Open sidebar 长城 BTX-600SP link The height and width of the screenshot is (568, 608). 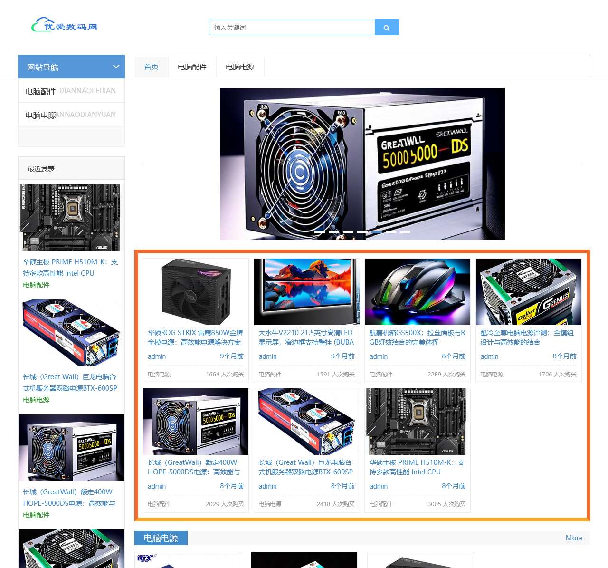tap(70, 383)
